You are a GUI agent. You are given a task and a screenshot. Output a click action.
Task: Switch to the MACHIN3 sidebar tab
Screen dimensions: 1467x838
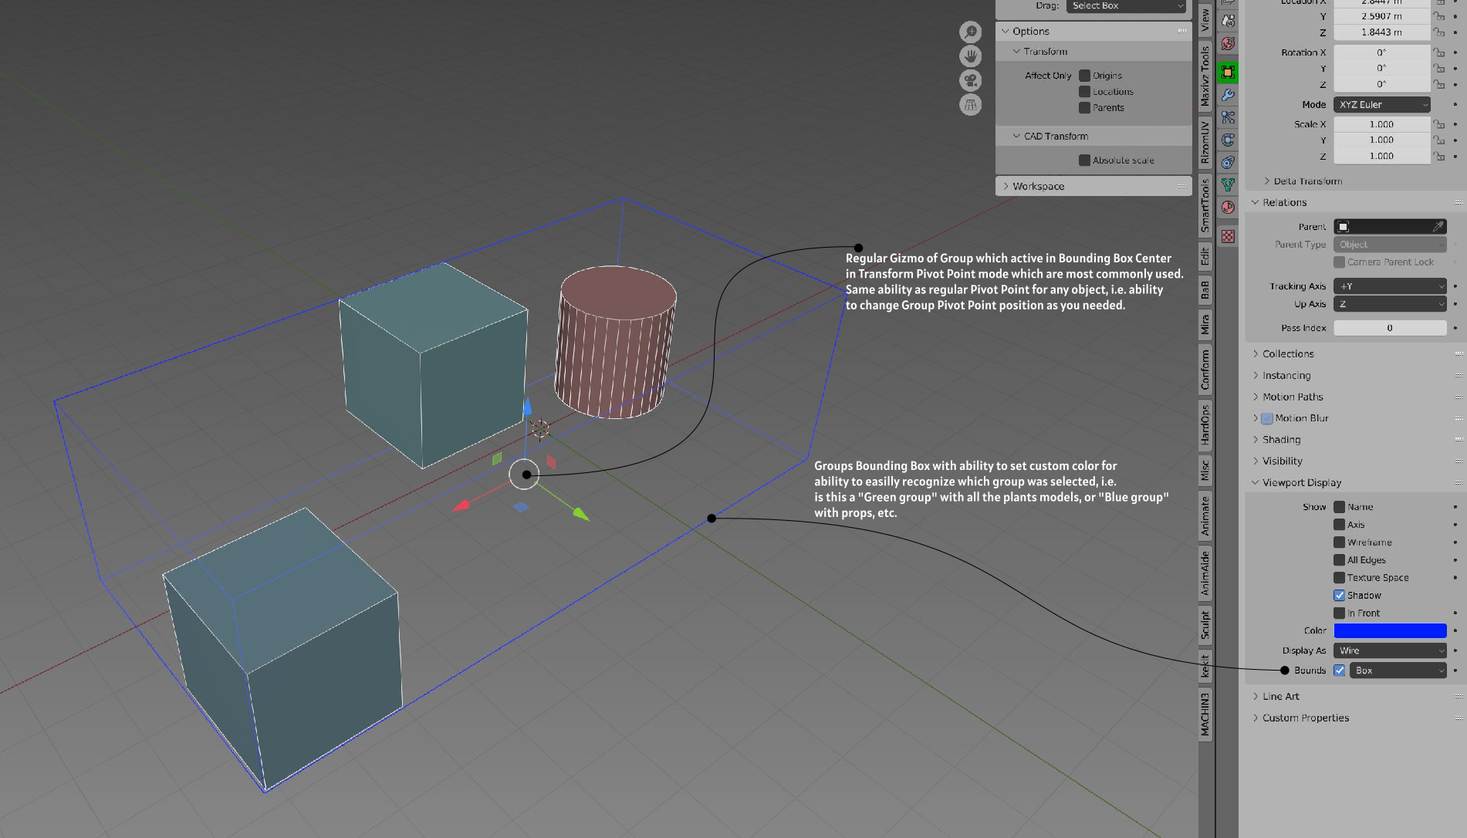1205,713
